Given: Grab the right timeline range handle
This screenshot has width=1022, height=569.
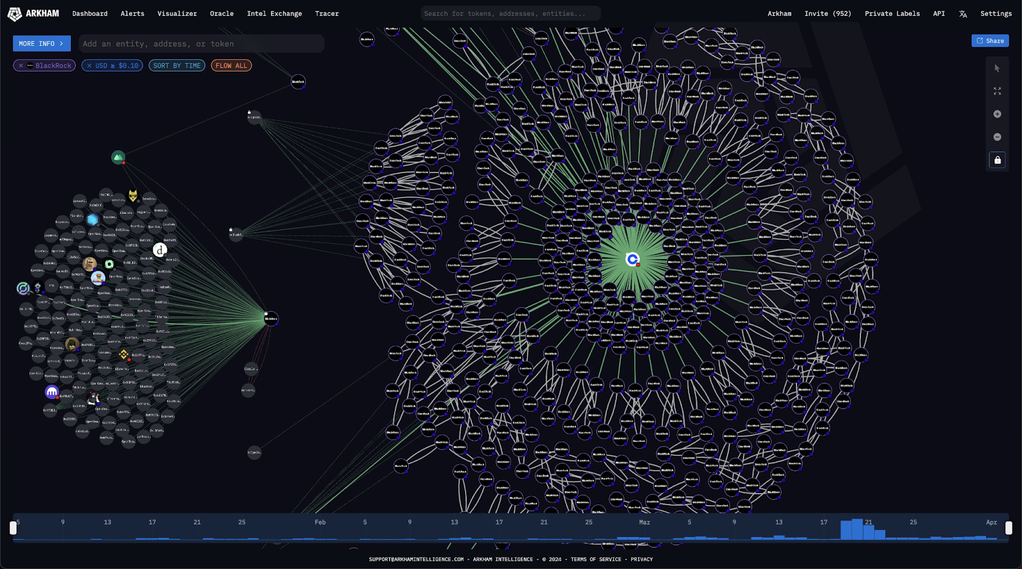Looking at the screenshot, I should 1009,527.
